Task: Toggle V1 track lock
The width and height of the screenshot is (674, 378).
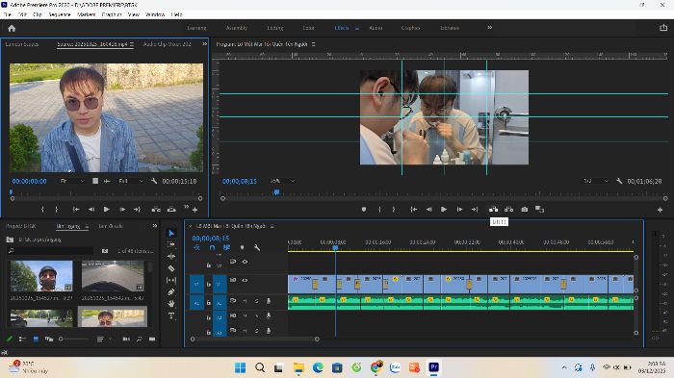Action: click(x=209, y=284)
